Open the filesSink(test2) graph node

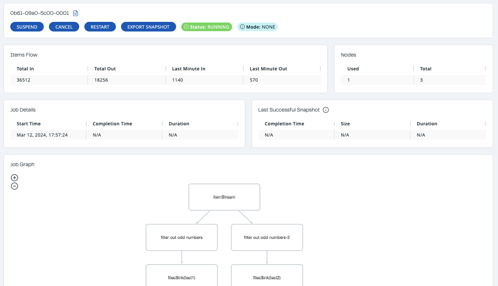(267, 276)
